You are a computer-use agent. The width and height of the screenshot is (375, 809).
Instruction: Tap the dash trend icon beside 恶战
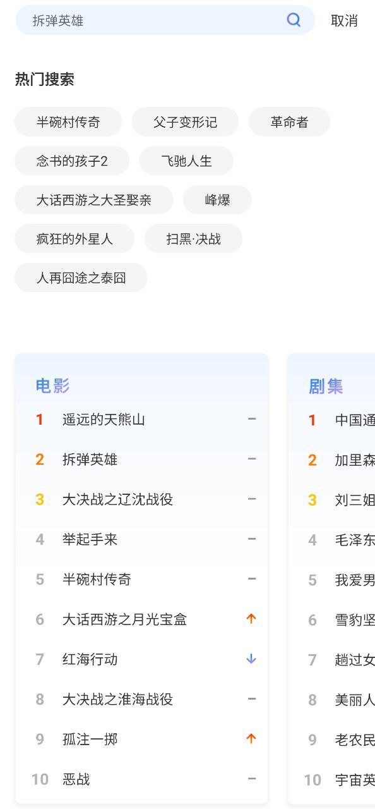(252, 779)
